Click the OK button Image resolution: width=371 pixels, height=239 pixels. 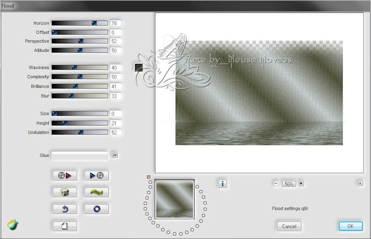point(351,226)
